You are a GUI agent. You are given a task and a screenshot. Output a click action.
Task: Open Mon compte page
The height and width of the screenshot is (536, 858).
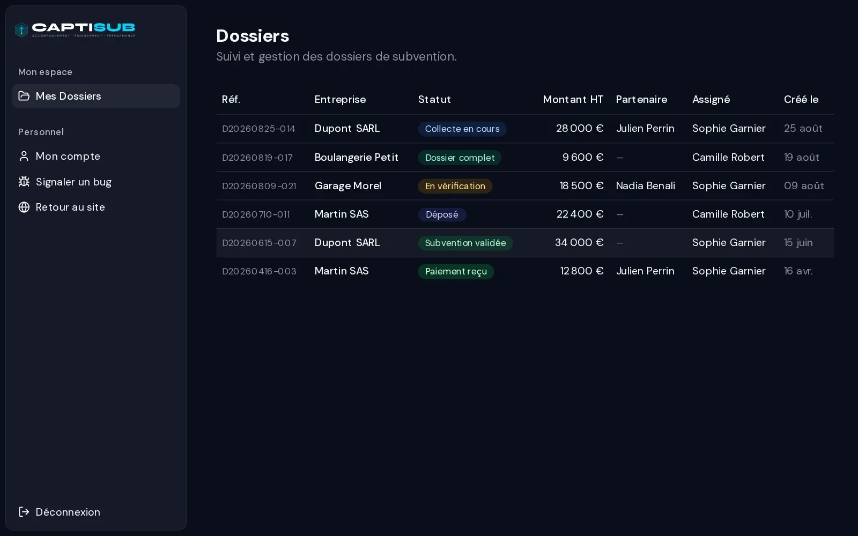(x=96, y=156)
